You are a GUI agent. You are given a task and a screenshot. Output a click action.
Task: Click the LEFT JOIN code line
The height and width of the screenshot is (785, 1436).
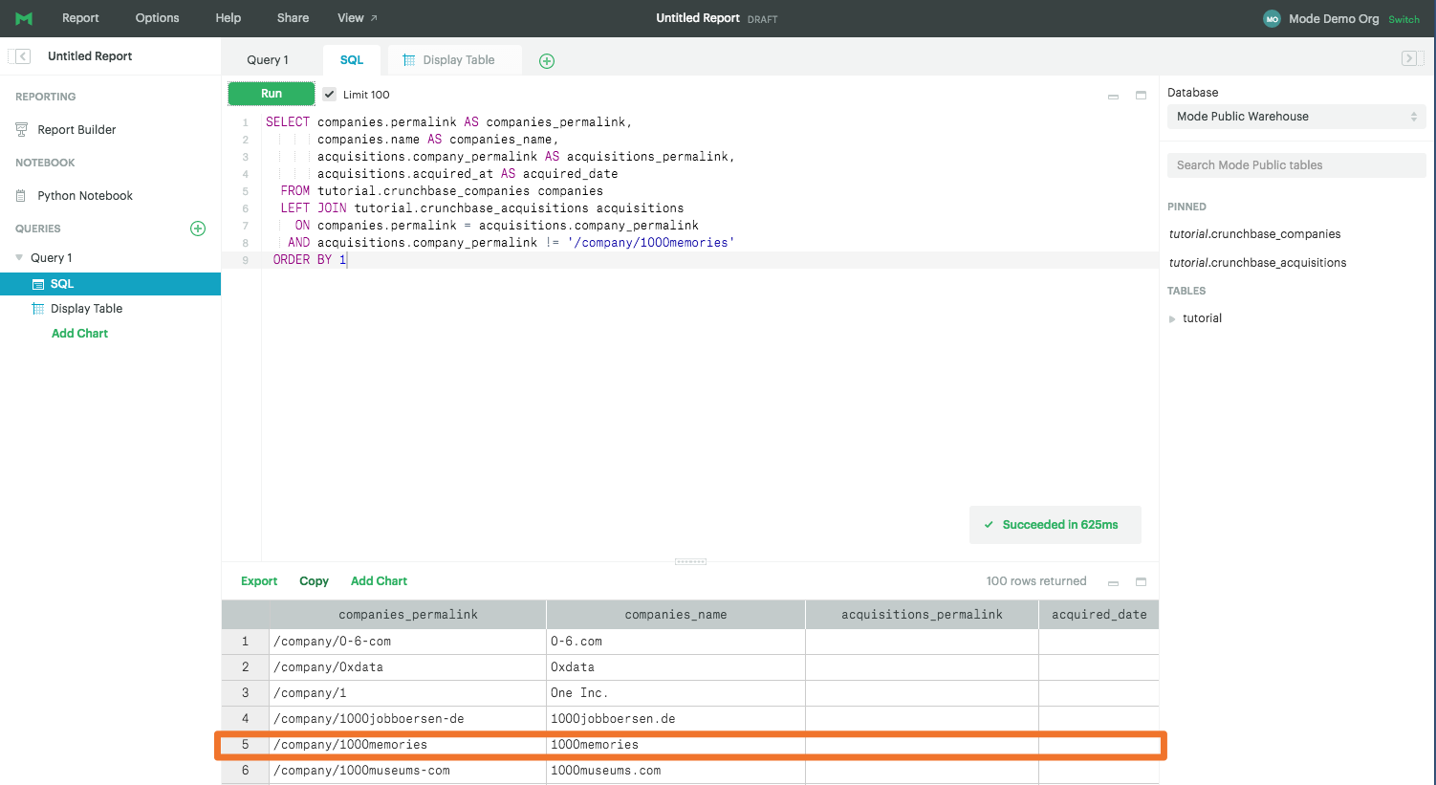click(482, 208)
